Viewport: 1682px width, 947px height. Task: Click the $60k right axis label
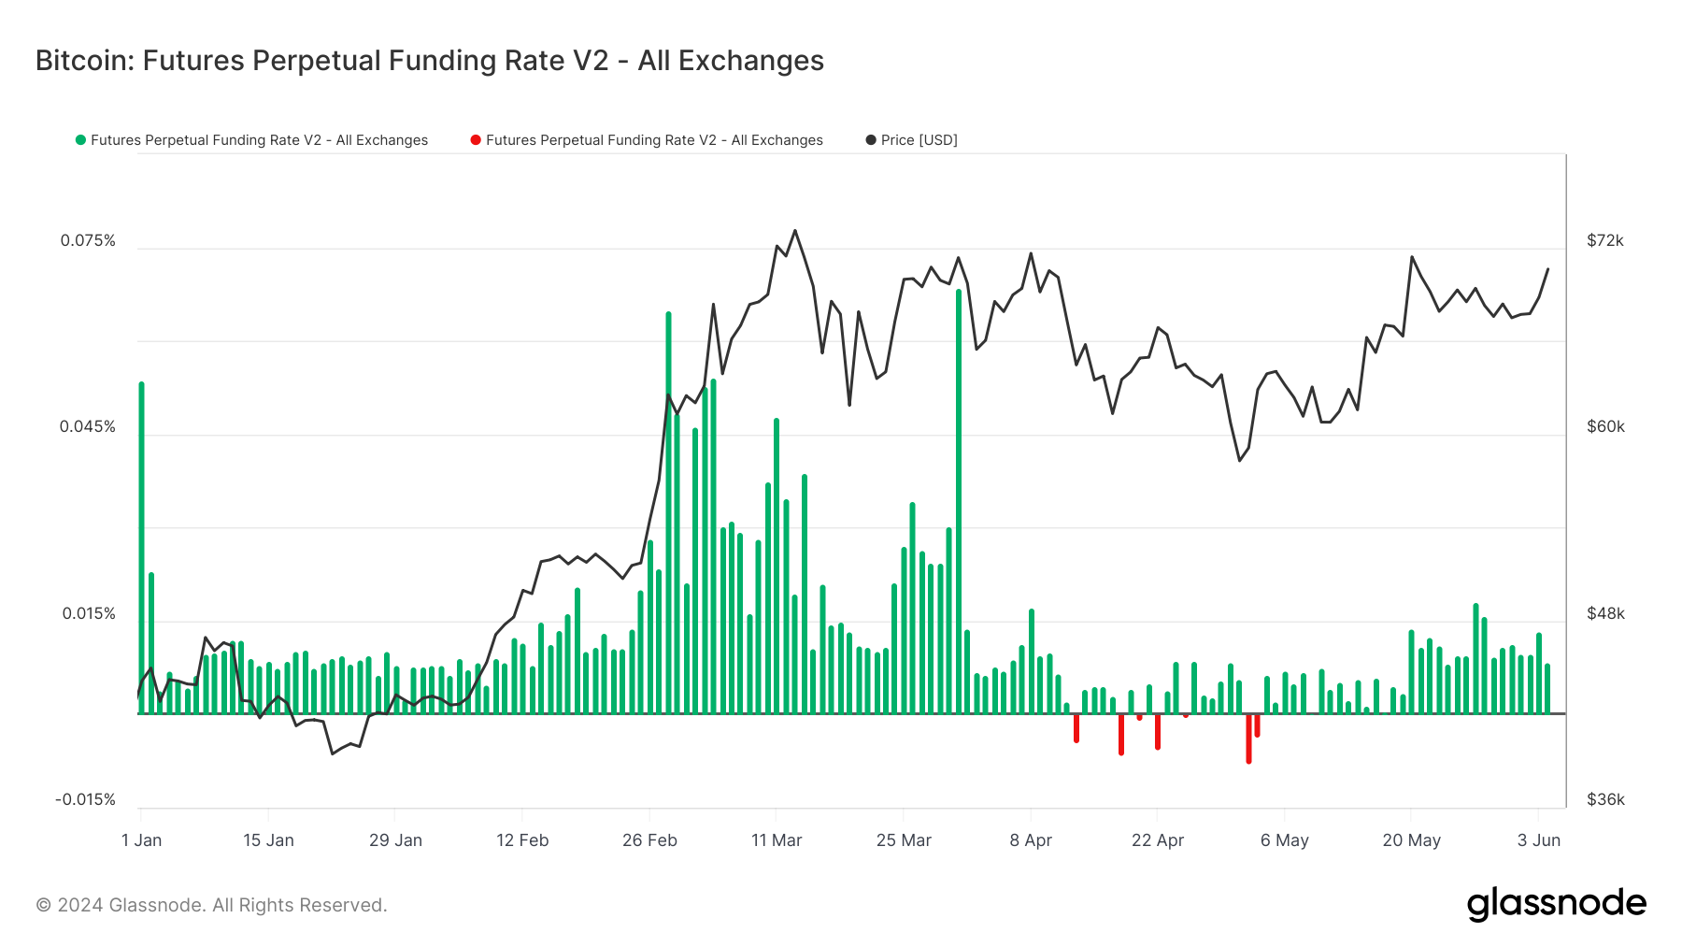(x=1605, y=426)
